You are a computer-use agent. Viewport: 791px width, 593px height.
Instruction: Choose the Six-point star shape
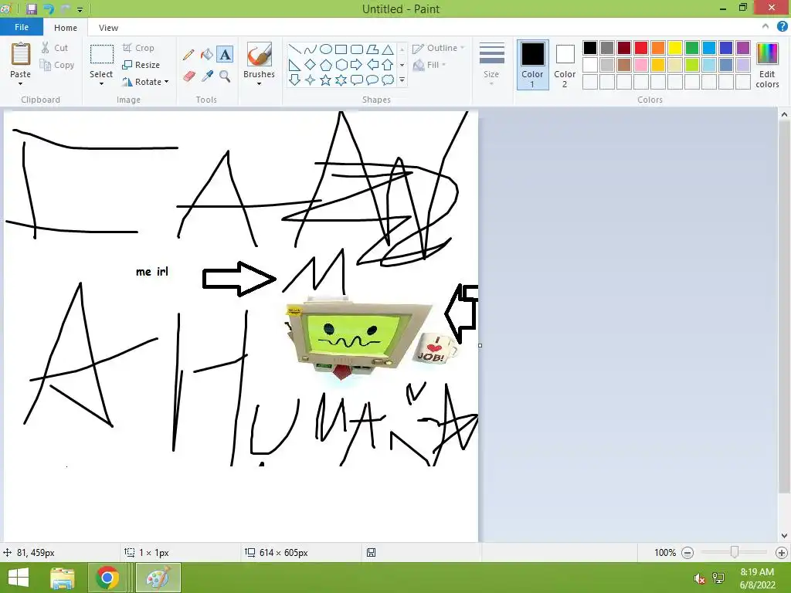[x=341, y=80]
